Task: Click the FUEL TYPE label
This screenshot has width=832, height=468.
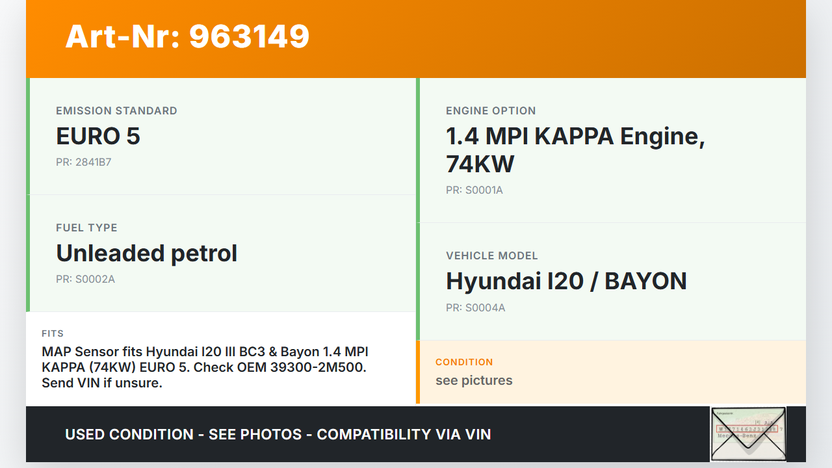Action: (86, 227)
